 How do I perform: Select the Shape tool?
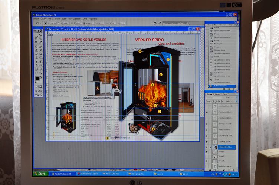coord(40,65)
